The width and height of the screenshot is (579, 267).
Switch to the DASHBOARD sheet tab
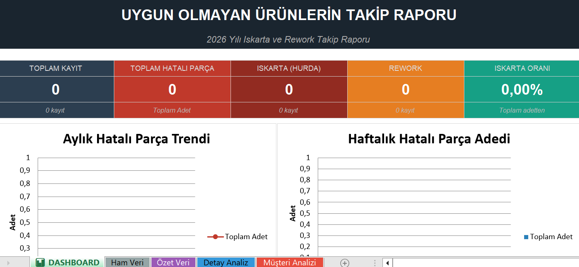coord(67,262)
